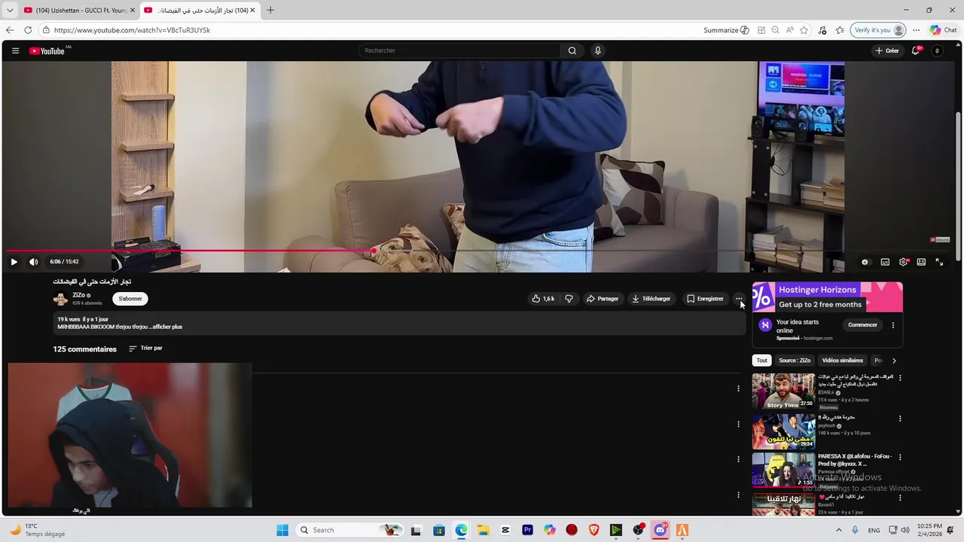964x542 pixels.
Task: Open Edge settings and more menu
Action: tap(916, 30)
